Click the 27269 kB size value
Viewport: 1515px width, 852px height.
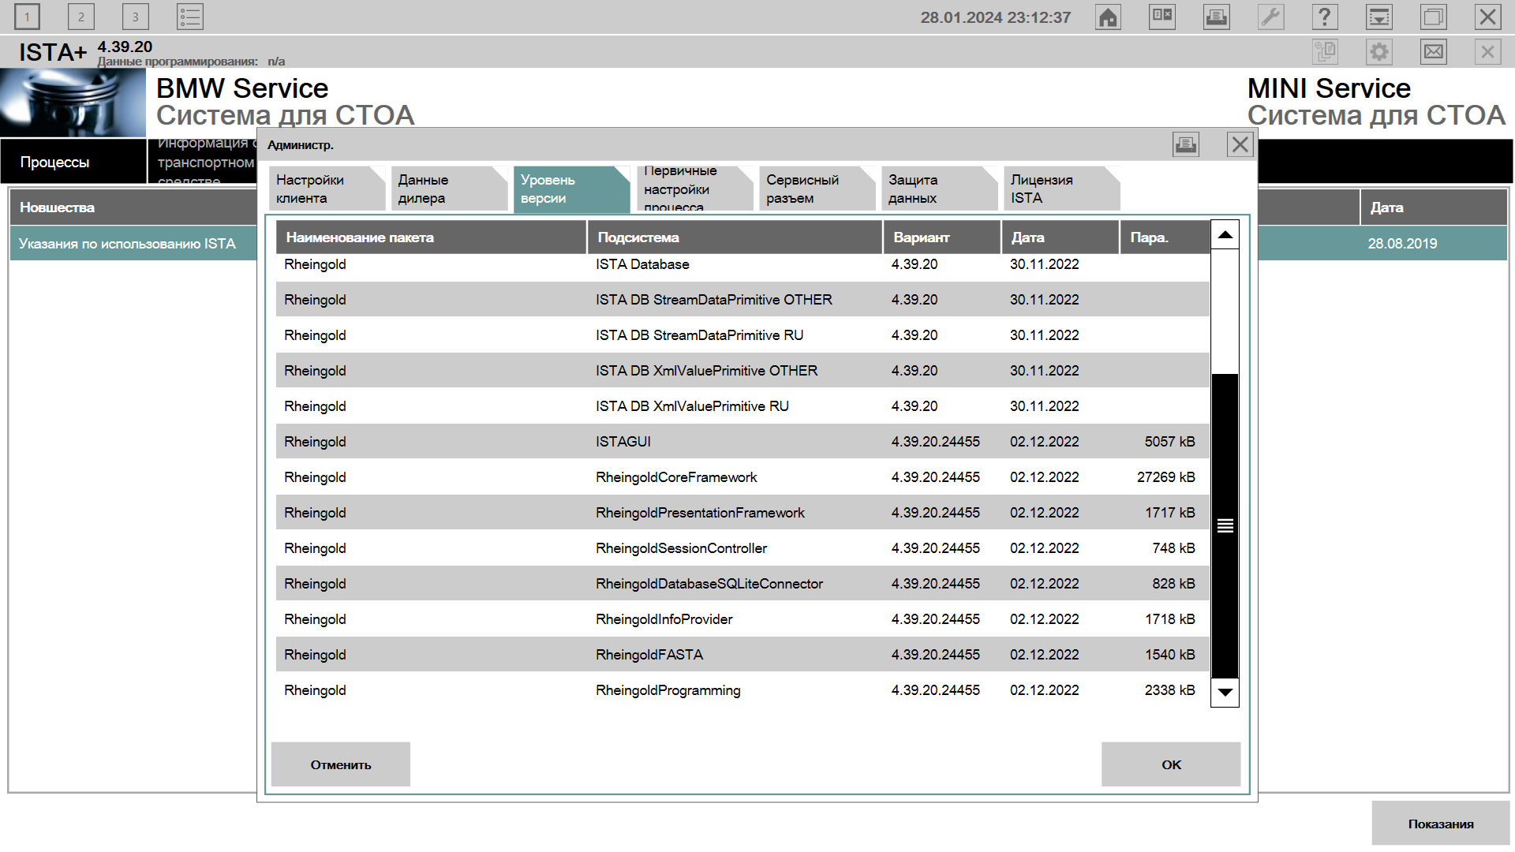pos(1165,477)
